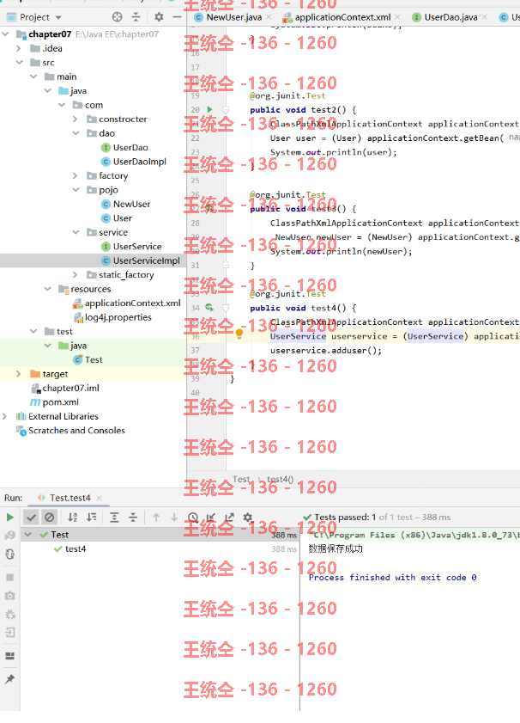Click the exit icon in Run sidebar

click(x=9, y=632)
